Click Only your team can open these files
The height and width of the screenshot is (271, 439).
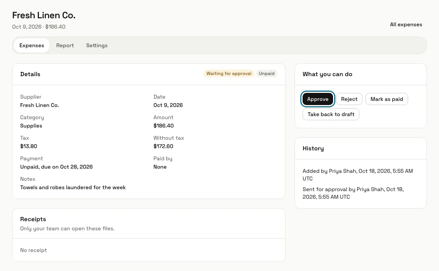tap(67, 228)
